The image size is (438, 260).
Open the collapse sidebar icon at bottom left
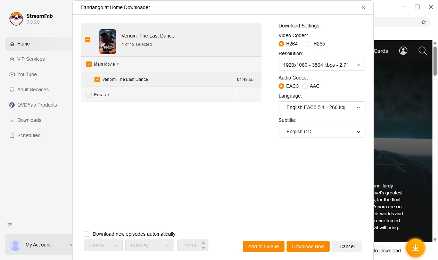click(9, 225)
